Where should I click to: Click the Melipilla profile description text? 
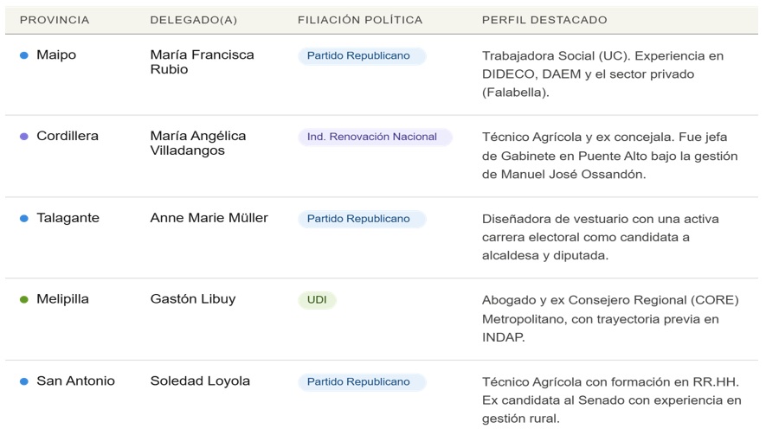point(610,319)
